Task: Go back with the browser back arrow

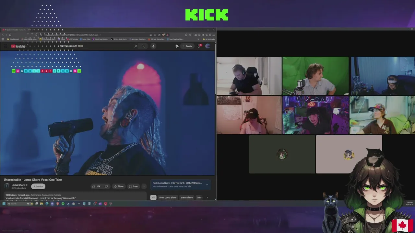Action: pos(3,35)
